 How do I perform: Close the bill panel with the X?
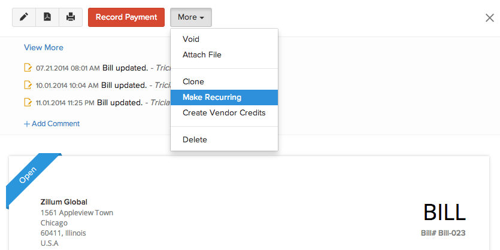coord(489,18)
